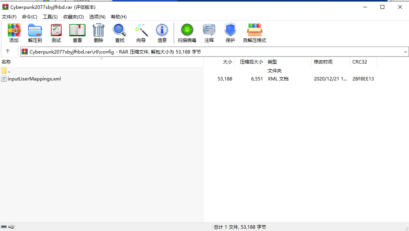
Task: Open the 注释 (Comment) tool
Action: (209, 33)
